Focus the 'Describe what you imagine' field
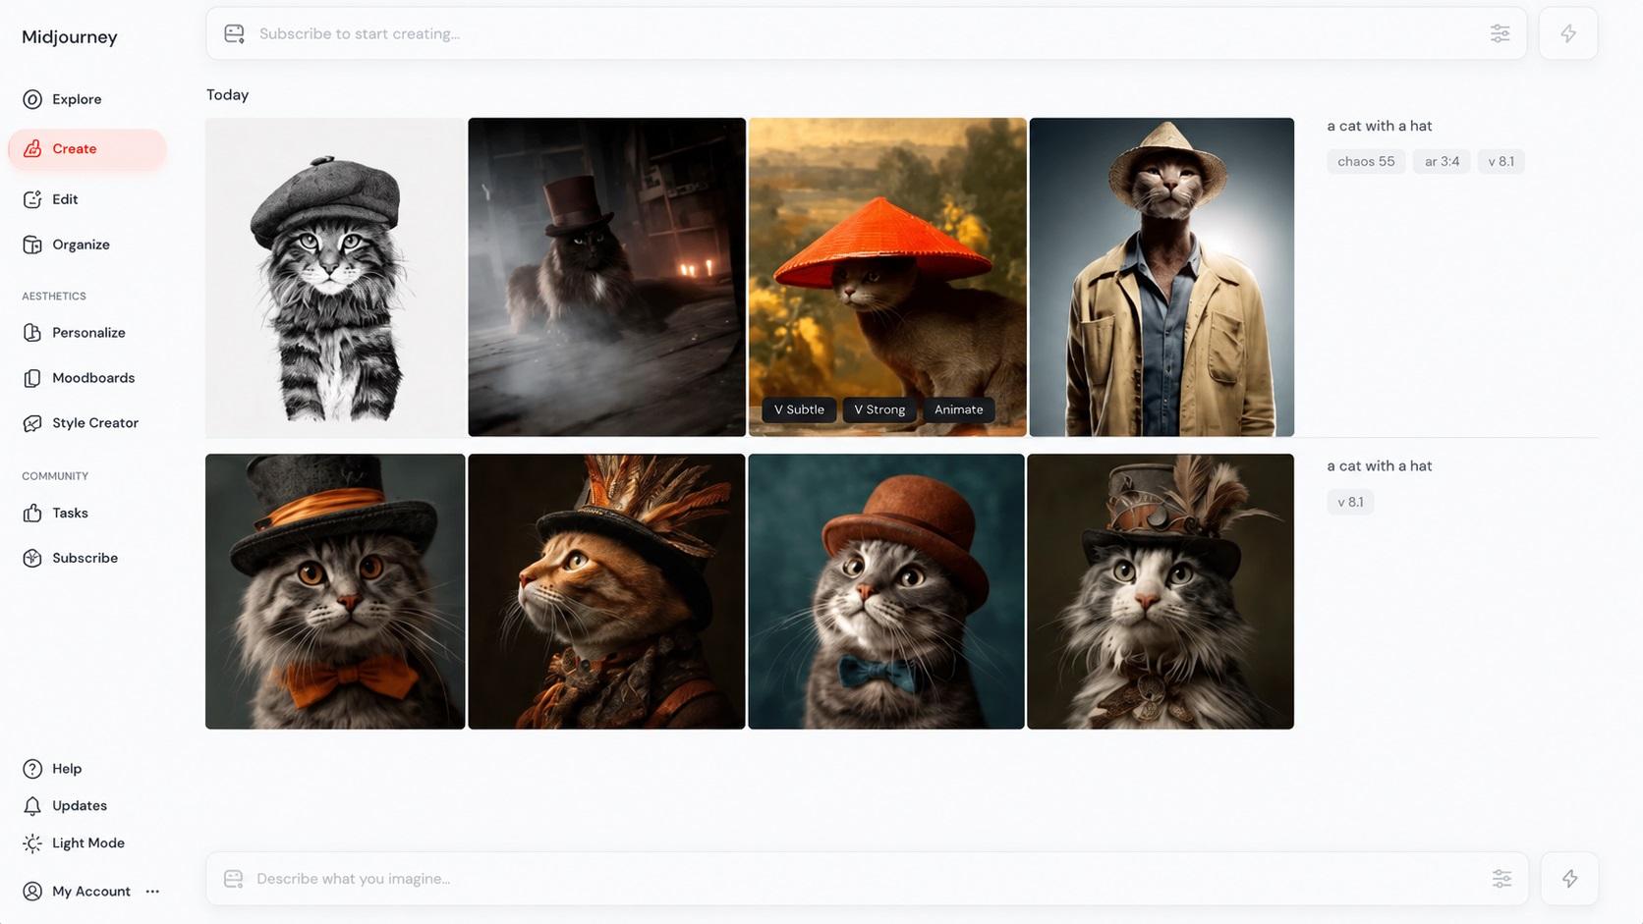This screenshot has width=1643, height=924. click(x=866, y=879)
